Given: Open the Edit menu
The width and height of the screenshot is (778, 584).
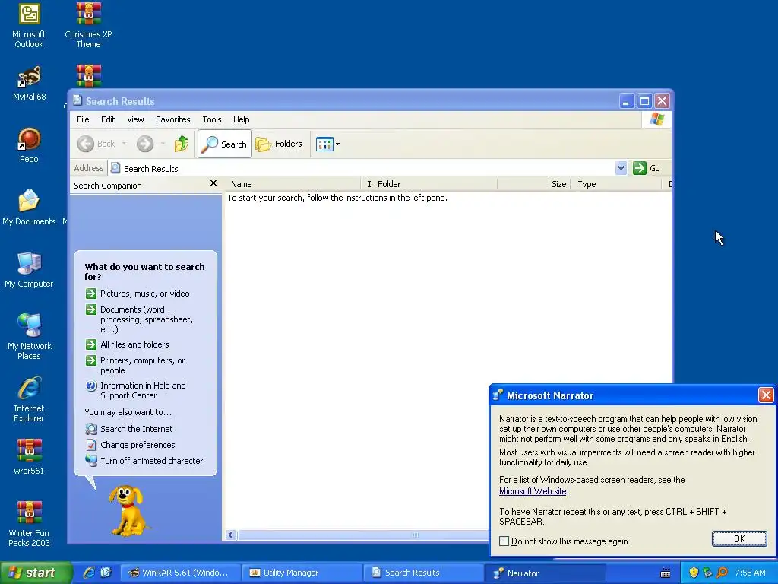Looking at the screenshot, I should pos(108,119).
